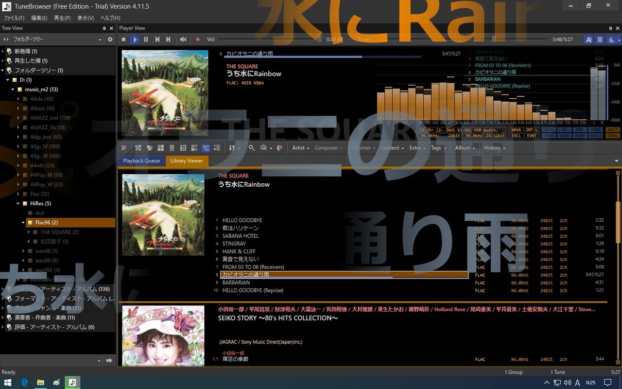Open the 再生(P) menu
Viewport: 622px width, 389px height.
[x=62, y=18]
